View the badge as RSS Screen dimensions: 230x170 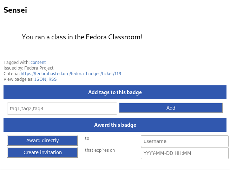click(x=53, y=79)
